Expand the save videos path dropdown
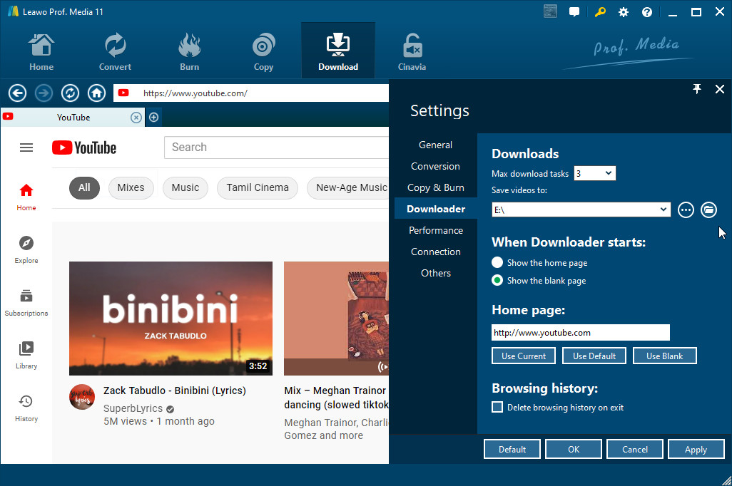Screen dimensions: 732x486 coord(664,210)
